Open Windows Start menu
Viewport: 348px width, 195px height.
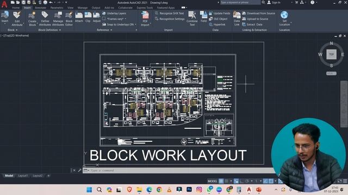pyautogui.click(x=89, y=190)
